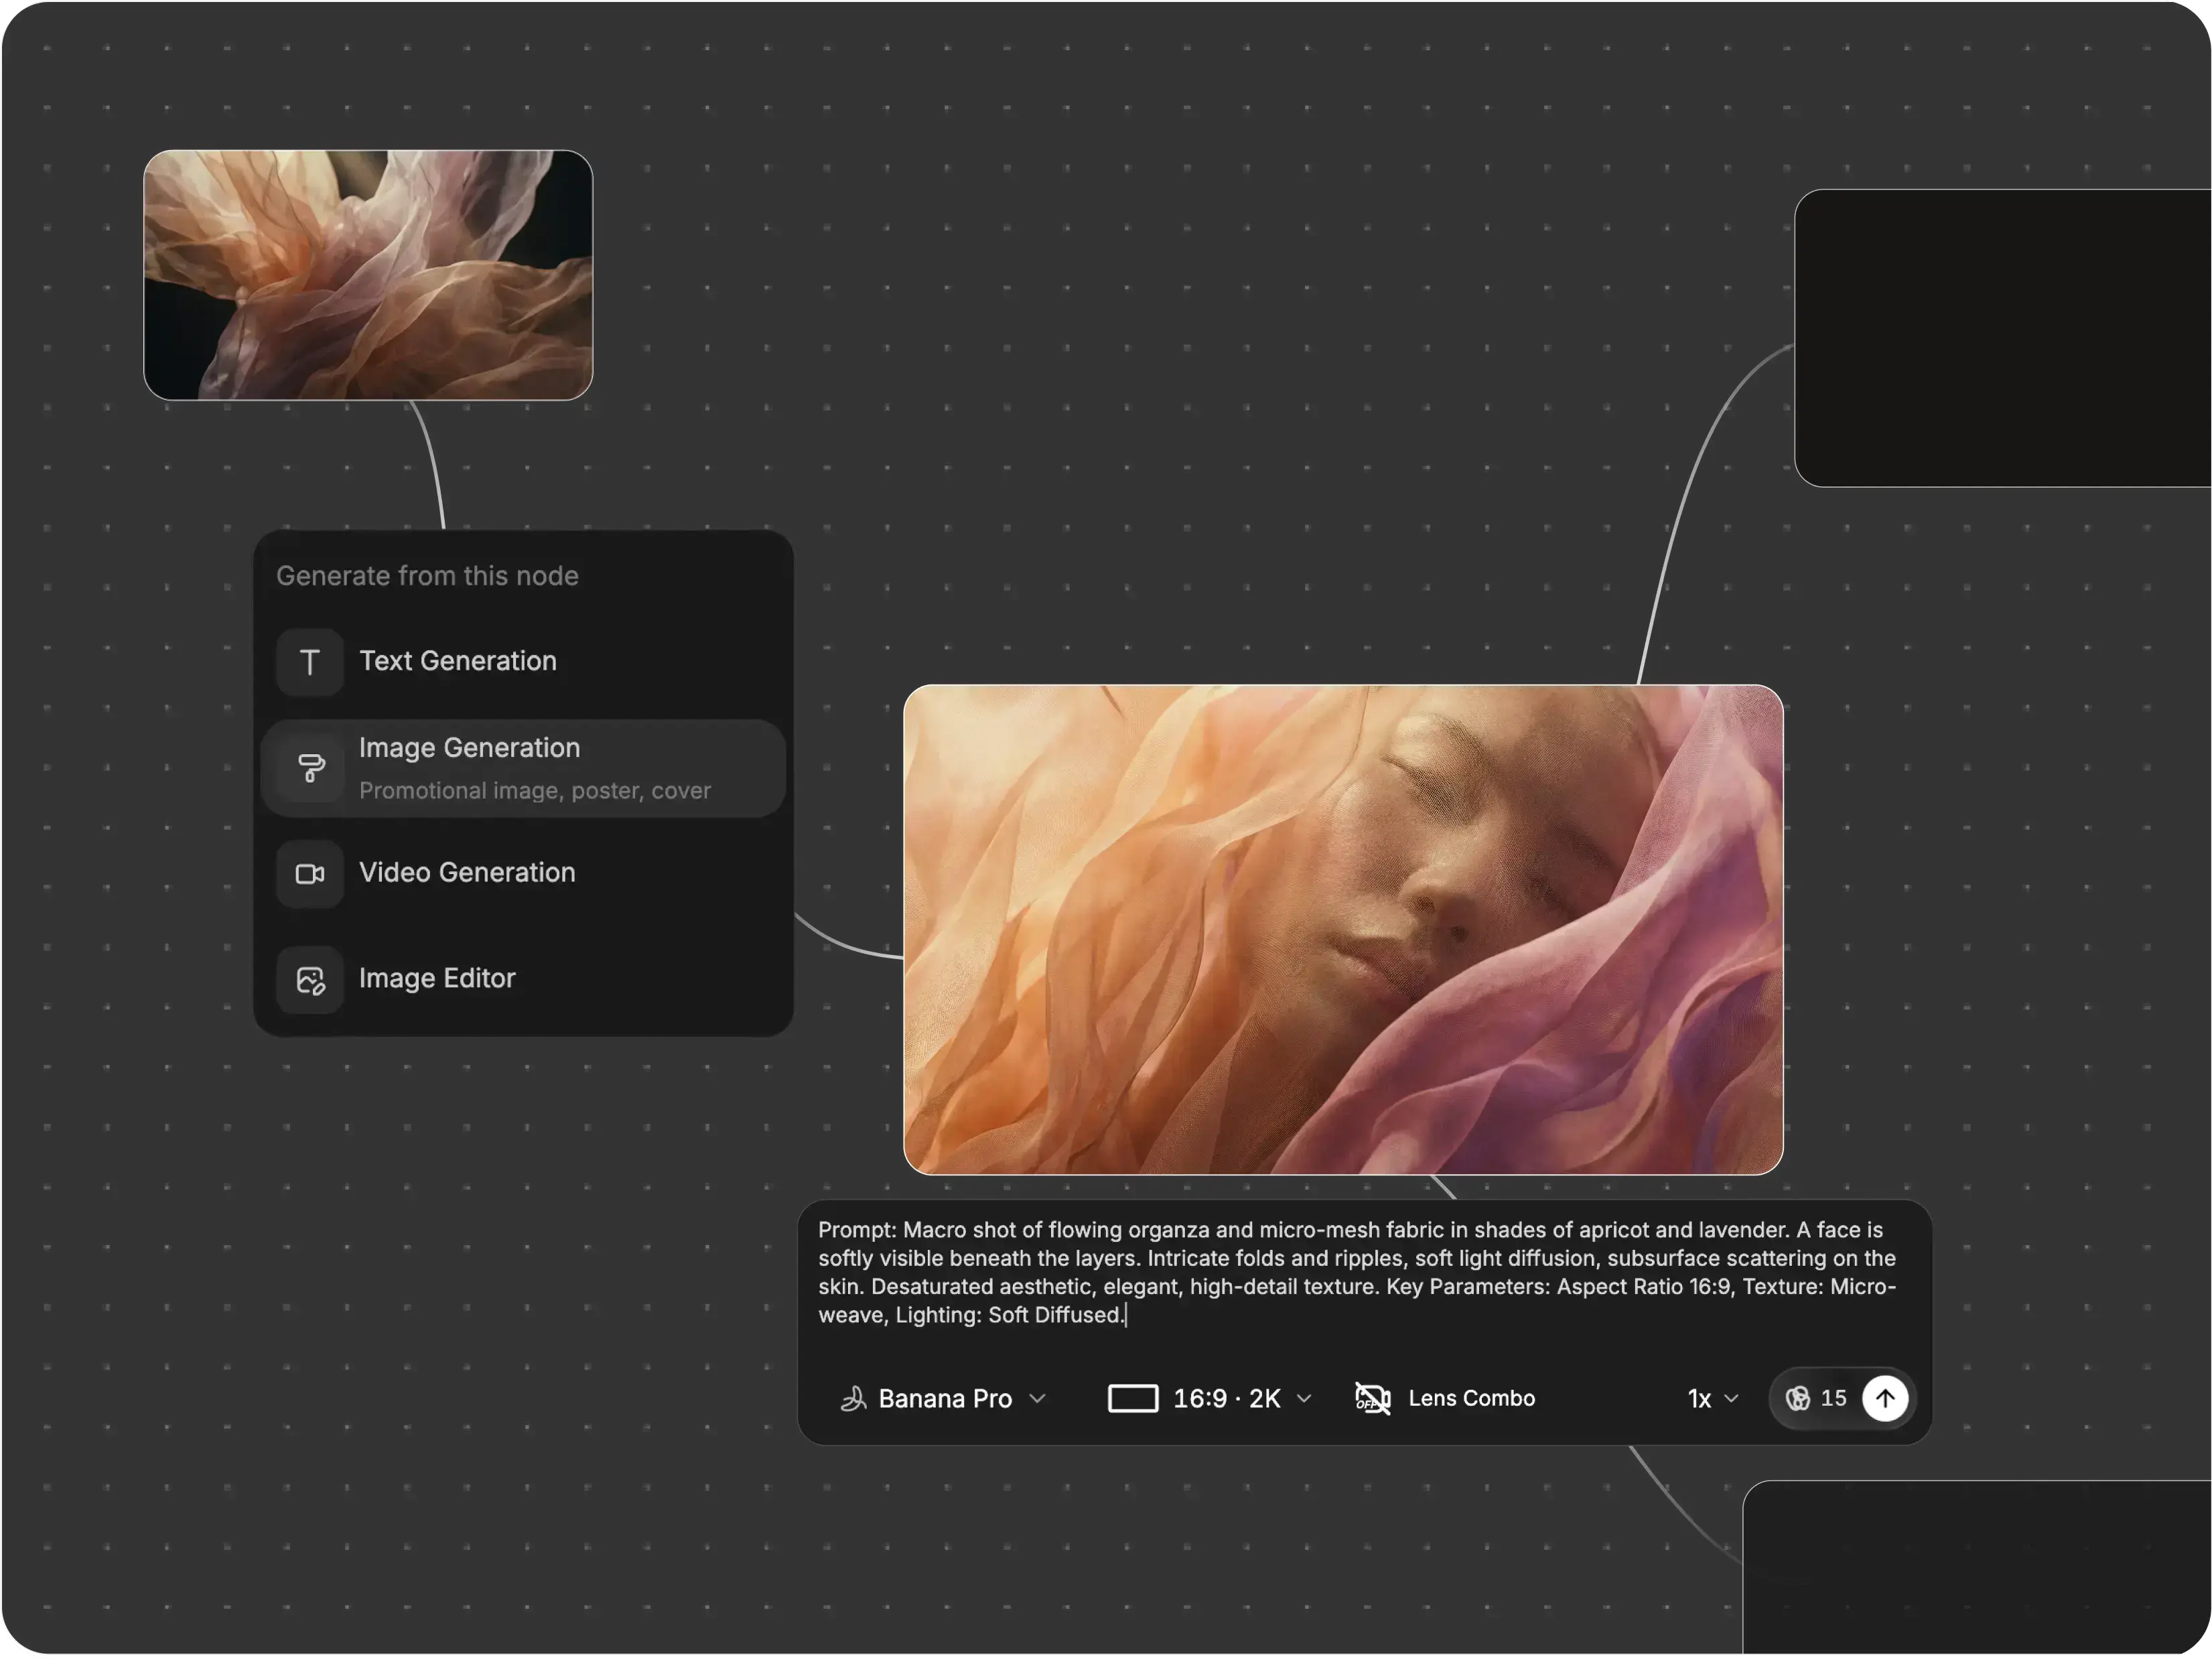The height and width of the screenshot is (1659, 2212).
Task: Submit prompt with the up-arrow button
Action: coord(1885,1399)
